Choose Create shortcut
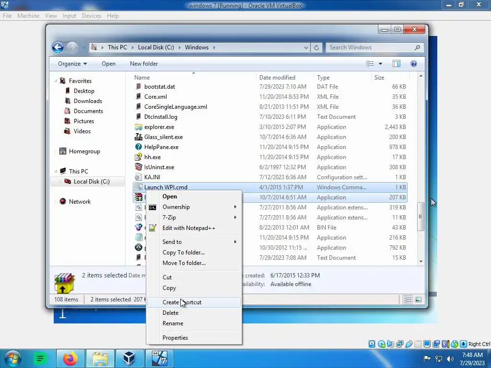Image resolution: width=491 pixels, height=368 pixels. point(194,302)
